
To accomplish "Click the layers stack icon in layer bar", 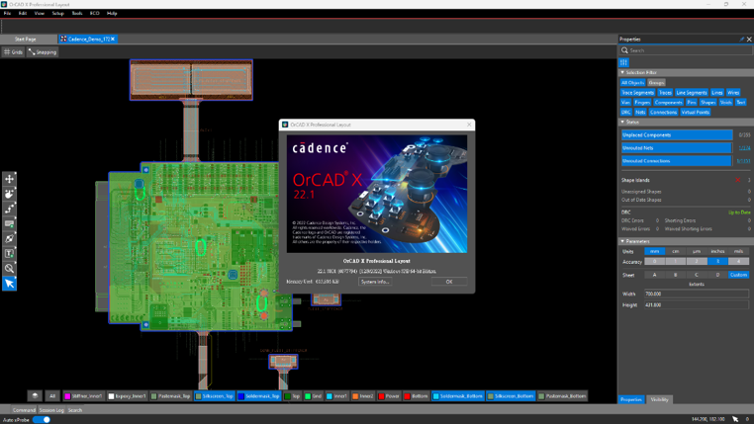I will pyautogui.click(x=35, y=396).
